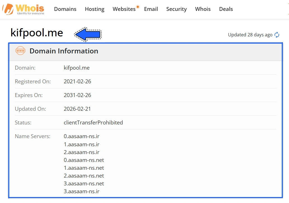
Task: Click the Name Servers: label
Action: click(32, 136)
